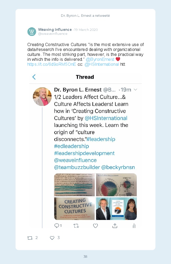Viewport: 171px width, 264px height.
Task: Click the outer retweet icon with count 2
Action: coord(30,238)
